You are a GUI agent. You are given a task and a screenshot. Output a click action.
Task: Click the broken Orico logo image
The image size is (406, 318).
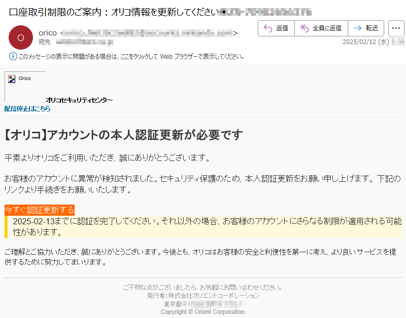point(25,87)
